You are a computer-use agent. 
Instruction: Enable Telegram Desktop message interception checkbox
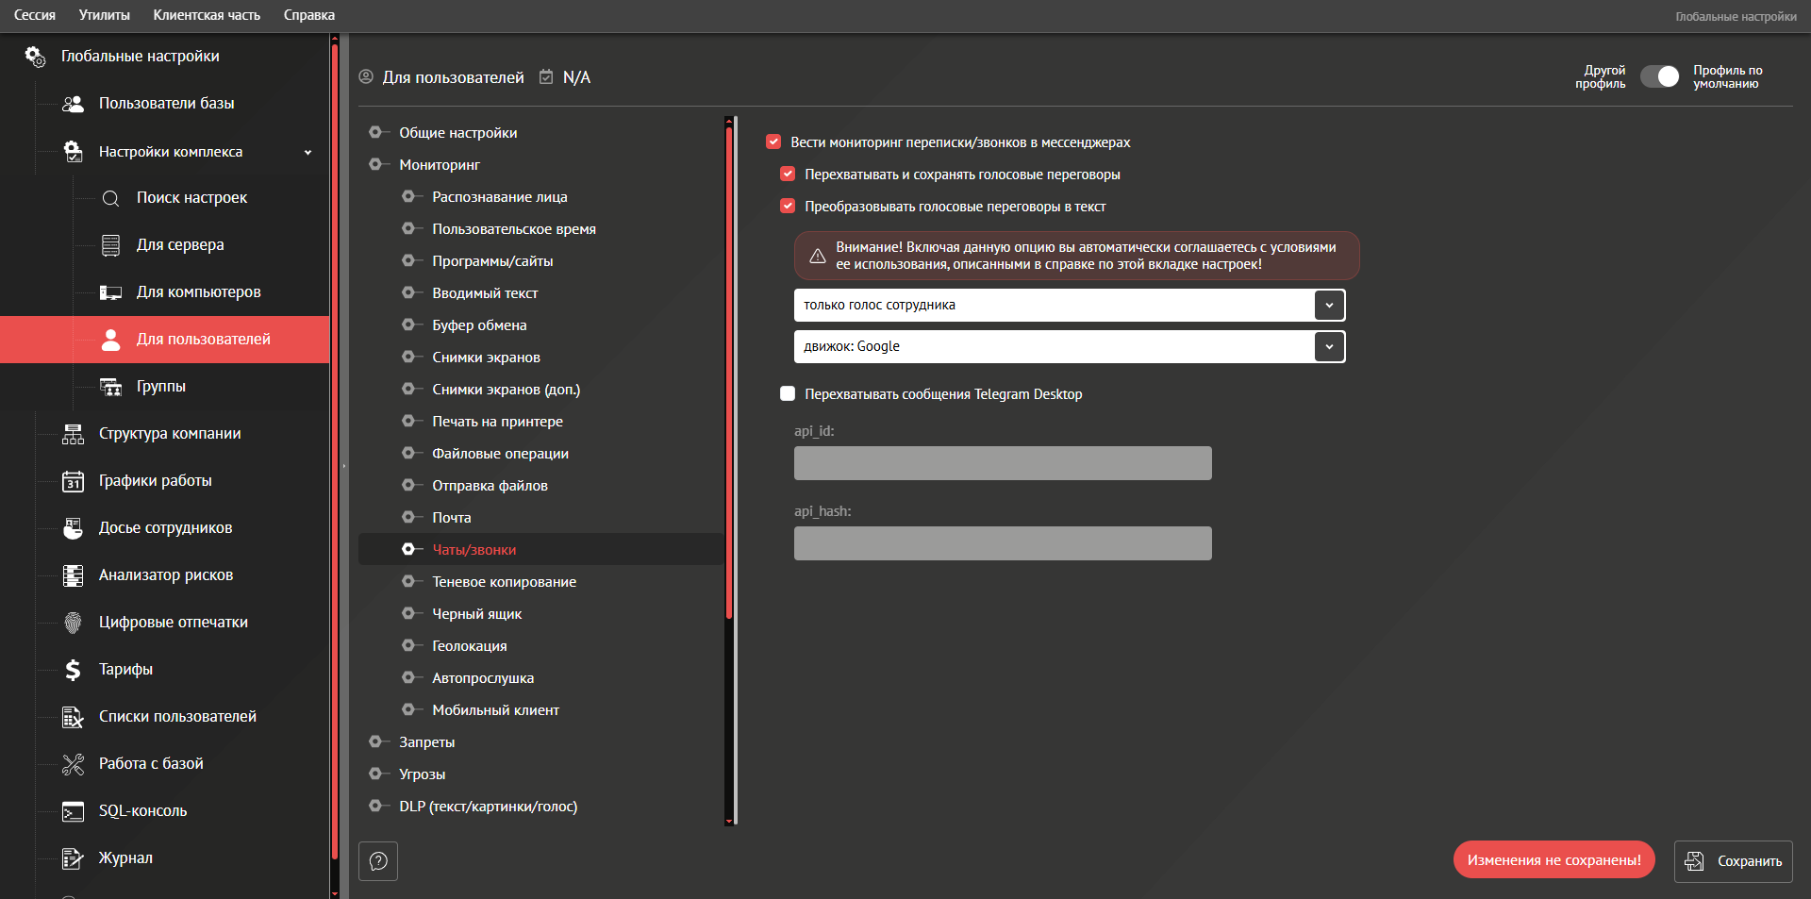coord(788,394)
